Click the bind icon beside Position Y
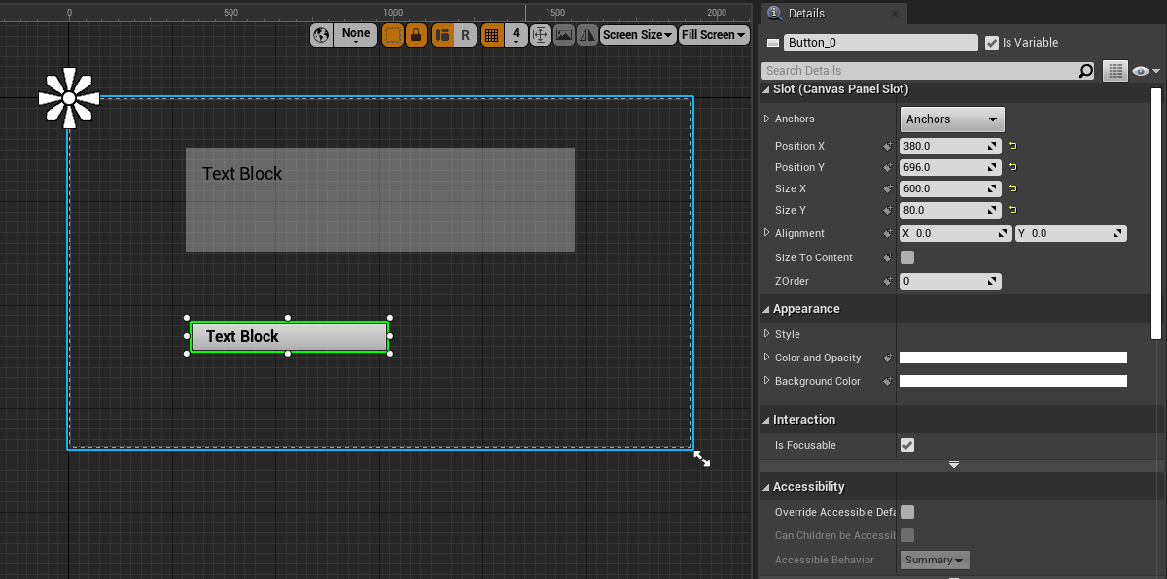 pos(887,167)
